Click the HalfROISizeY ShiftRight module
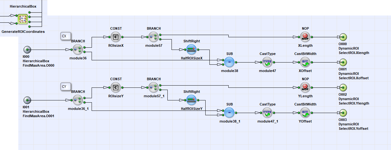This screenshot has width=391, height=150. [x=191, y=100]
